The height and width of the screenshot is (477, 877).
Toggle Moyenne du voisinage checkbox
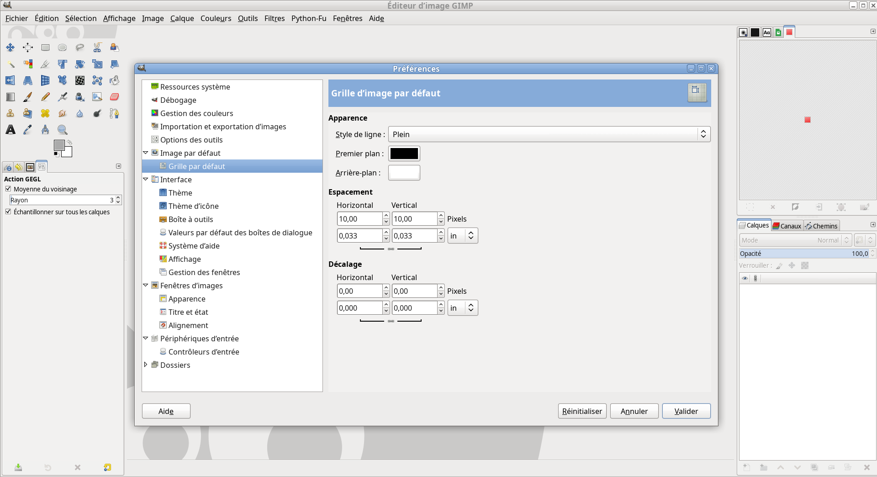point(8,189)
